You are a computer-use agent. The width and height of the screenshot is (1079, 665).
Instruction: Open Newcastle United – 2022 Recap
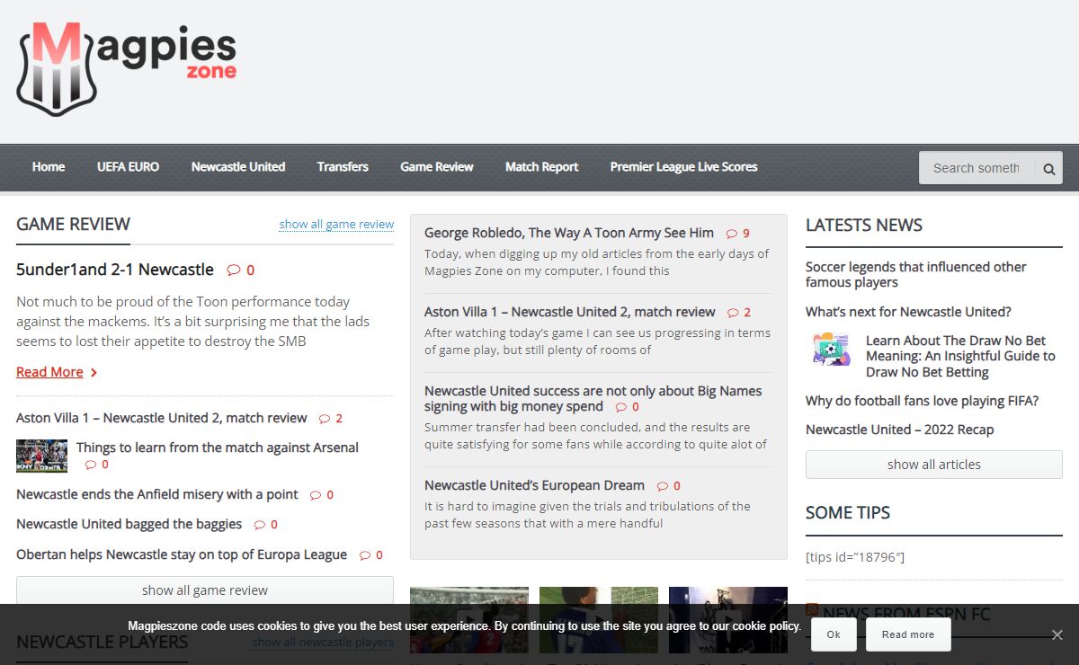click(x=900, y=430)
